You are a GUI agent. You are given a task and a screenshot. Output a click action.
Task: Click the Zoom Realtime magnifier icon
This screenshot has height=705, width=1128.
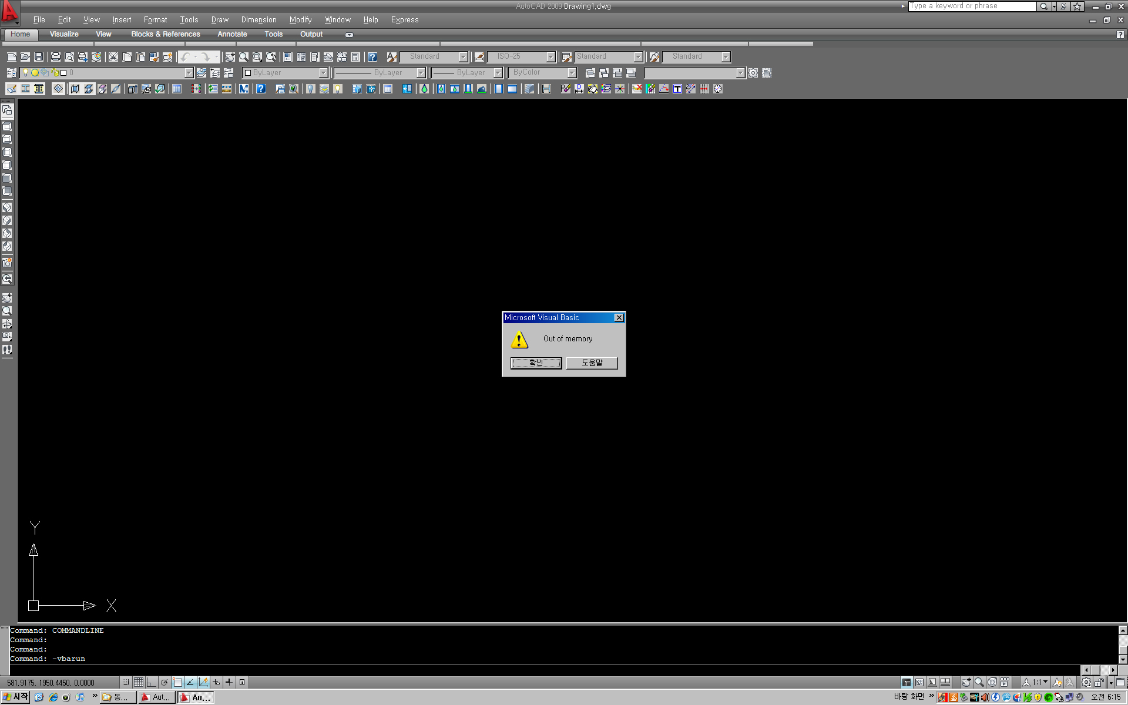click(243, 57)
